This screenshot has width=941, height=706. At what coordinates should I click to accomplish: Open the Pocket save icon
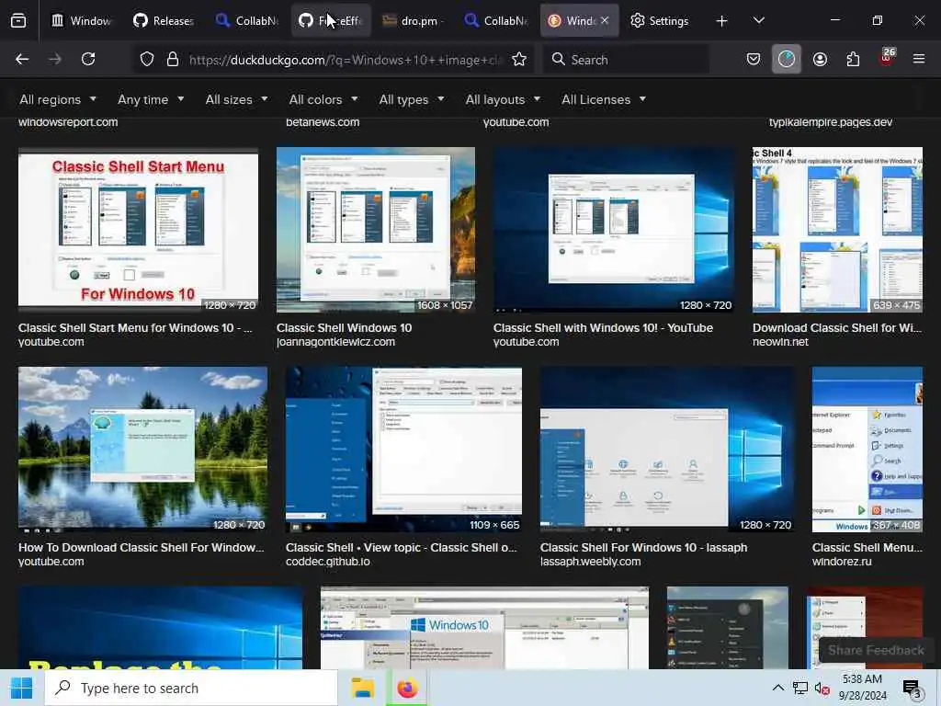pyautogui.click(x=754, y=60)
